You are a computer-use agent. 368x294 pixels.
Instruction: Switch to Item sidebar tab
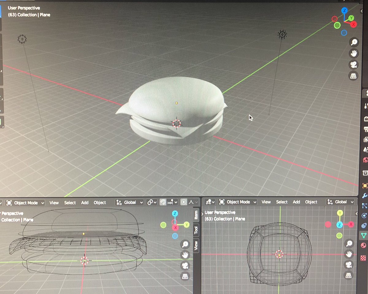(196, 215)
